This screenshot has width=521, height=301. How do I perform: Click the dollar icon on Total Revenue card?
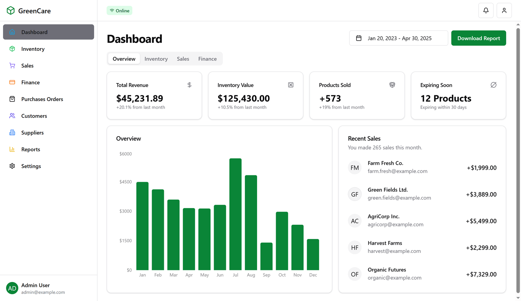(189, 85)
